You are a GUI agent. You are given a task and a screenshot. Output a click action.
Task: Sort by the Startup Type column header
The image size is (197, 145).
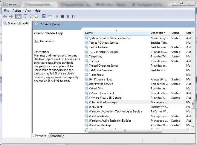click(x=188, y=33)
